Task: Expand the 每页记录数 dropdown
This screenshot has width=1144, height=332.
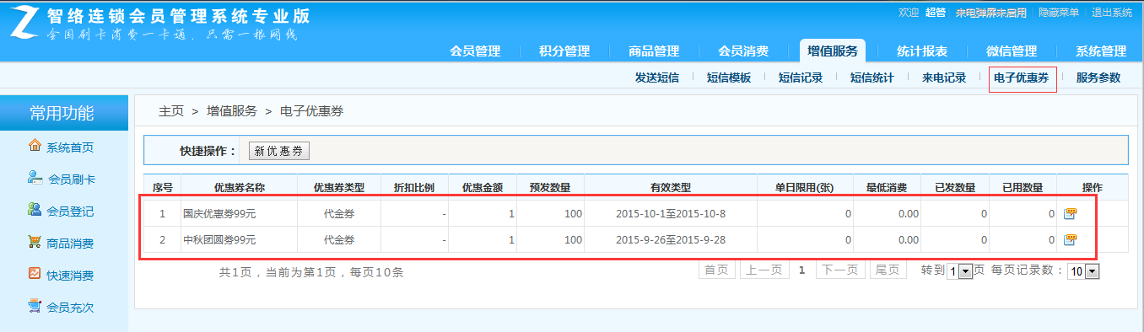Action: pyautogui.click(x=1083, y=271)
